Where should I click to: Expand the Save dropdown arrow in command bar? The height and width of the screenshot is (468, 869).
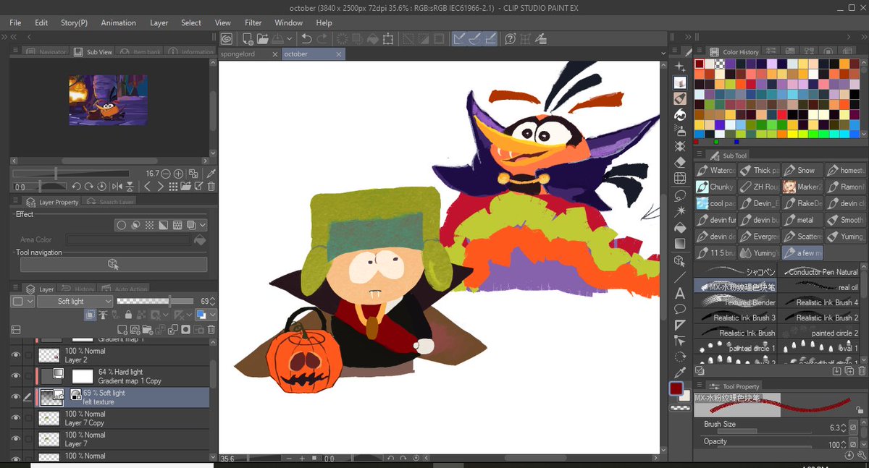pyautogui.click(x=290, y=39)
